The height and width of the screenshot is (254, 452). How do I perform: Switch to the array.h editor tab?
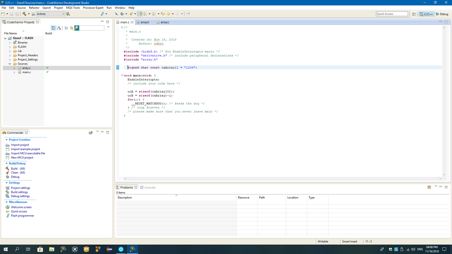coord(143,22)
